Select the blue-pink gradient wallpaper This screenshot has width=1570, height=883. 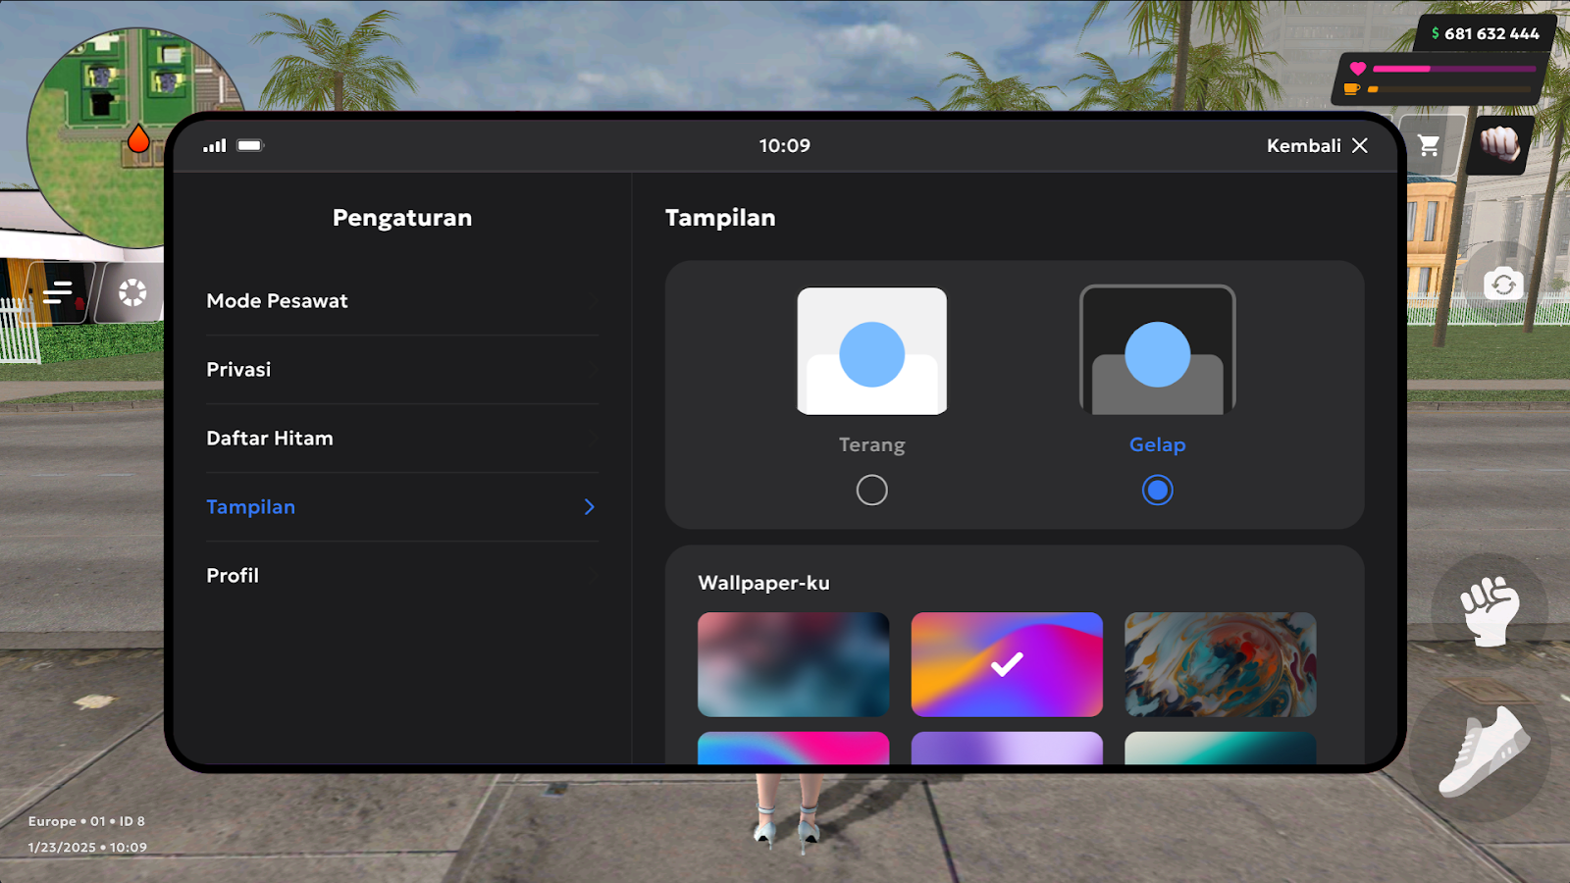(x=794, y=748)
